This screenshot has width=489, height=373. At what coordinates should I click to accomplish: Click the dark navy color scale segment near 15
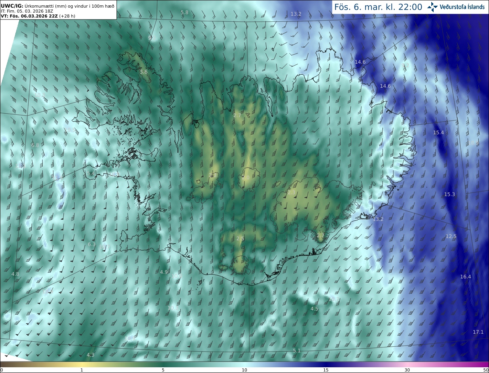[326, 364]
